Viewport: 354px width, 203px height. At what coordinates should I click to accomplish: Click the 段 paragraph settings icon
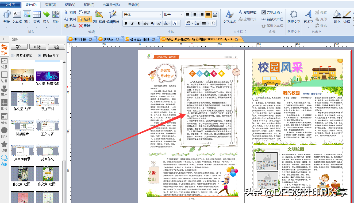(213, 23)
